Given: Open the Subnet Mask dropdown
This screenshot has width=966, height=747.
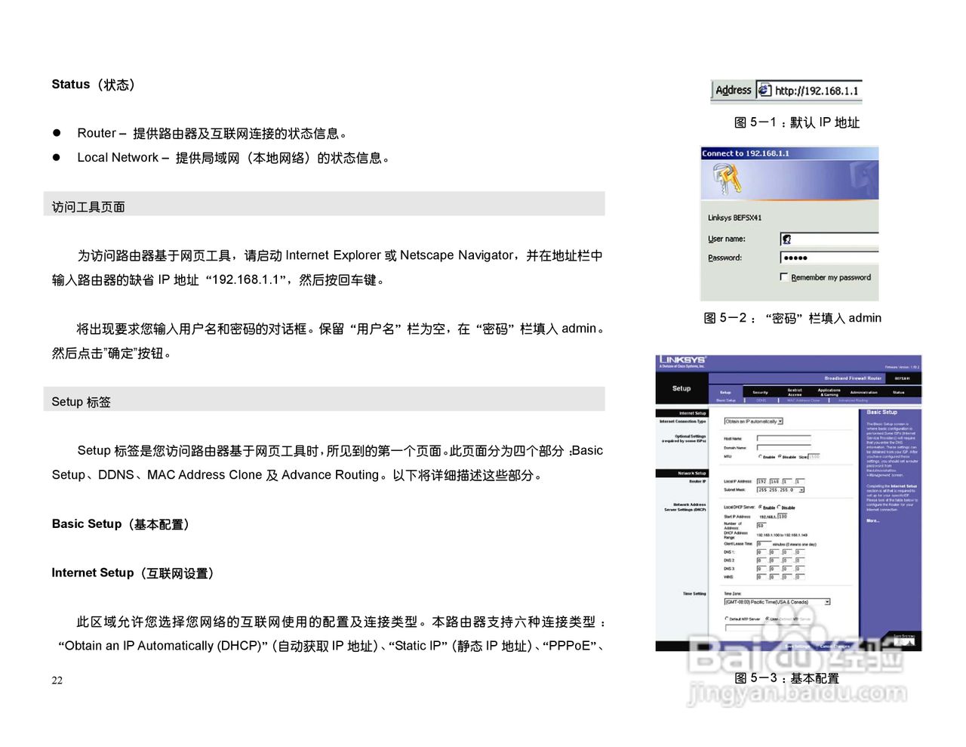Looking at the screenshot, I should click(802, 489).
